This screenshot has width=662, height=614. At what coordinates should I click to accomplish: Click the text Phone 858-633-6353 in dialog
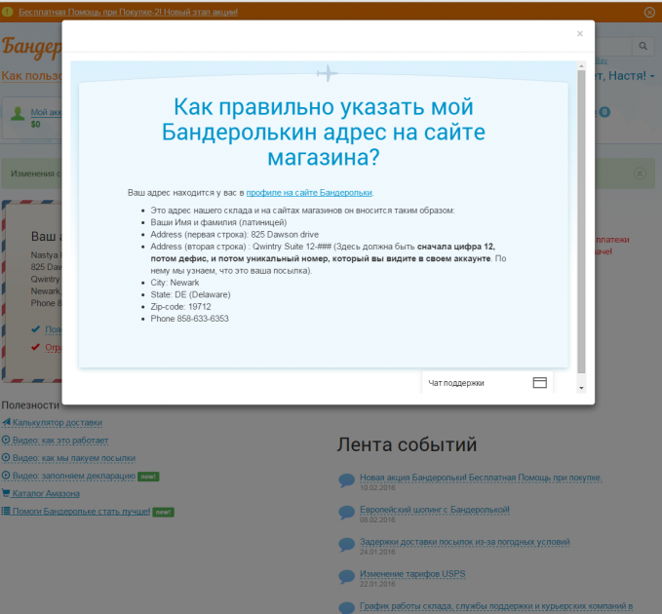tap(189, 319)
